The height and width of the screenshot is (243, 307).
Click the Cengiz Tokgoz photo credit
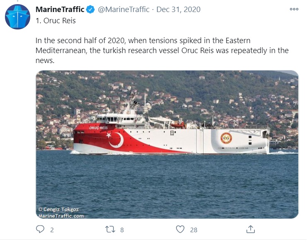pos(58,210)
